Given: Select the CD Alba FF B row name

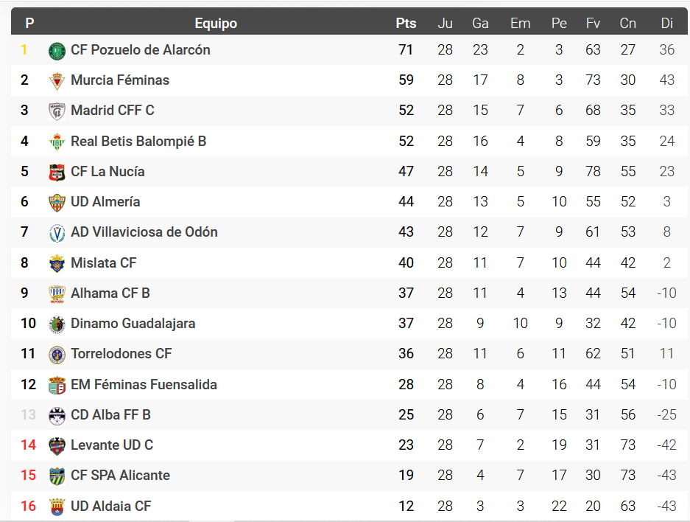Looking at the screenshot, I should [x=110, y=415].
